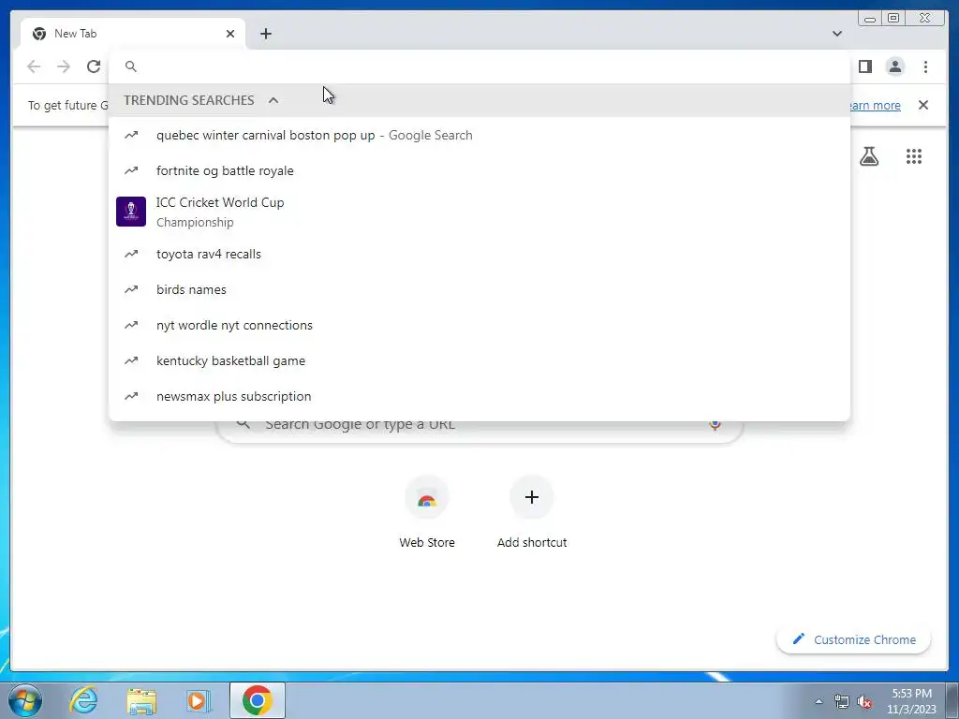Select the toyota rav4 recalls suggestion
This screenshot has height=719, width=959.
[479, 254]
